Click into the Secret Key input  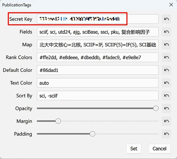pyautogui.click(x=98, y=19)
